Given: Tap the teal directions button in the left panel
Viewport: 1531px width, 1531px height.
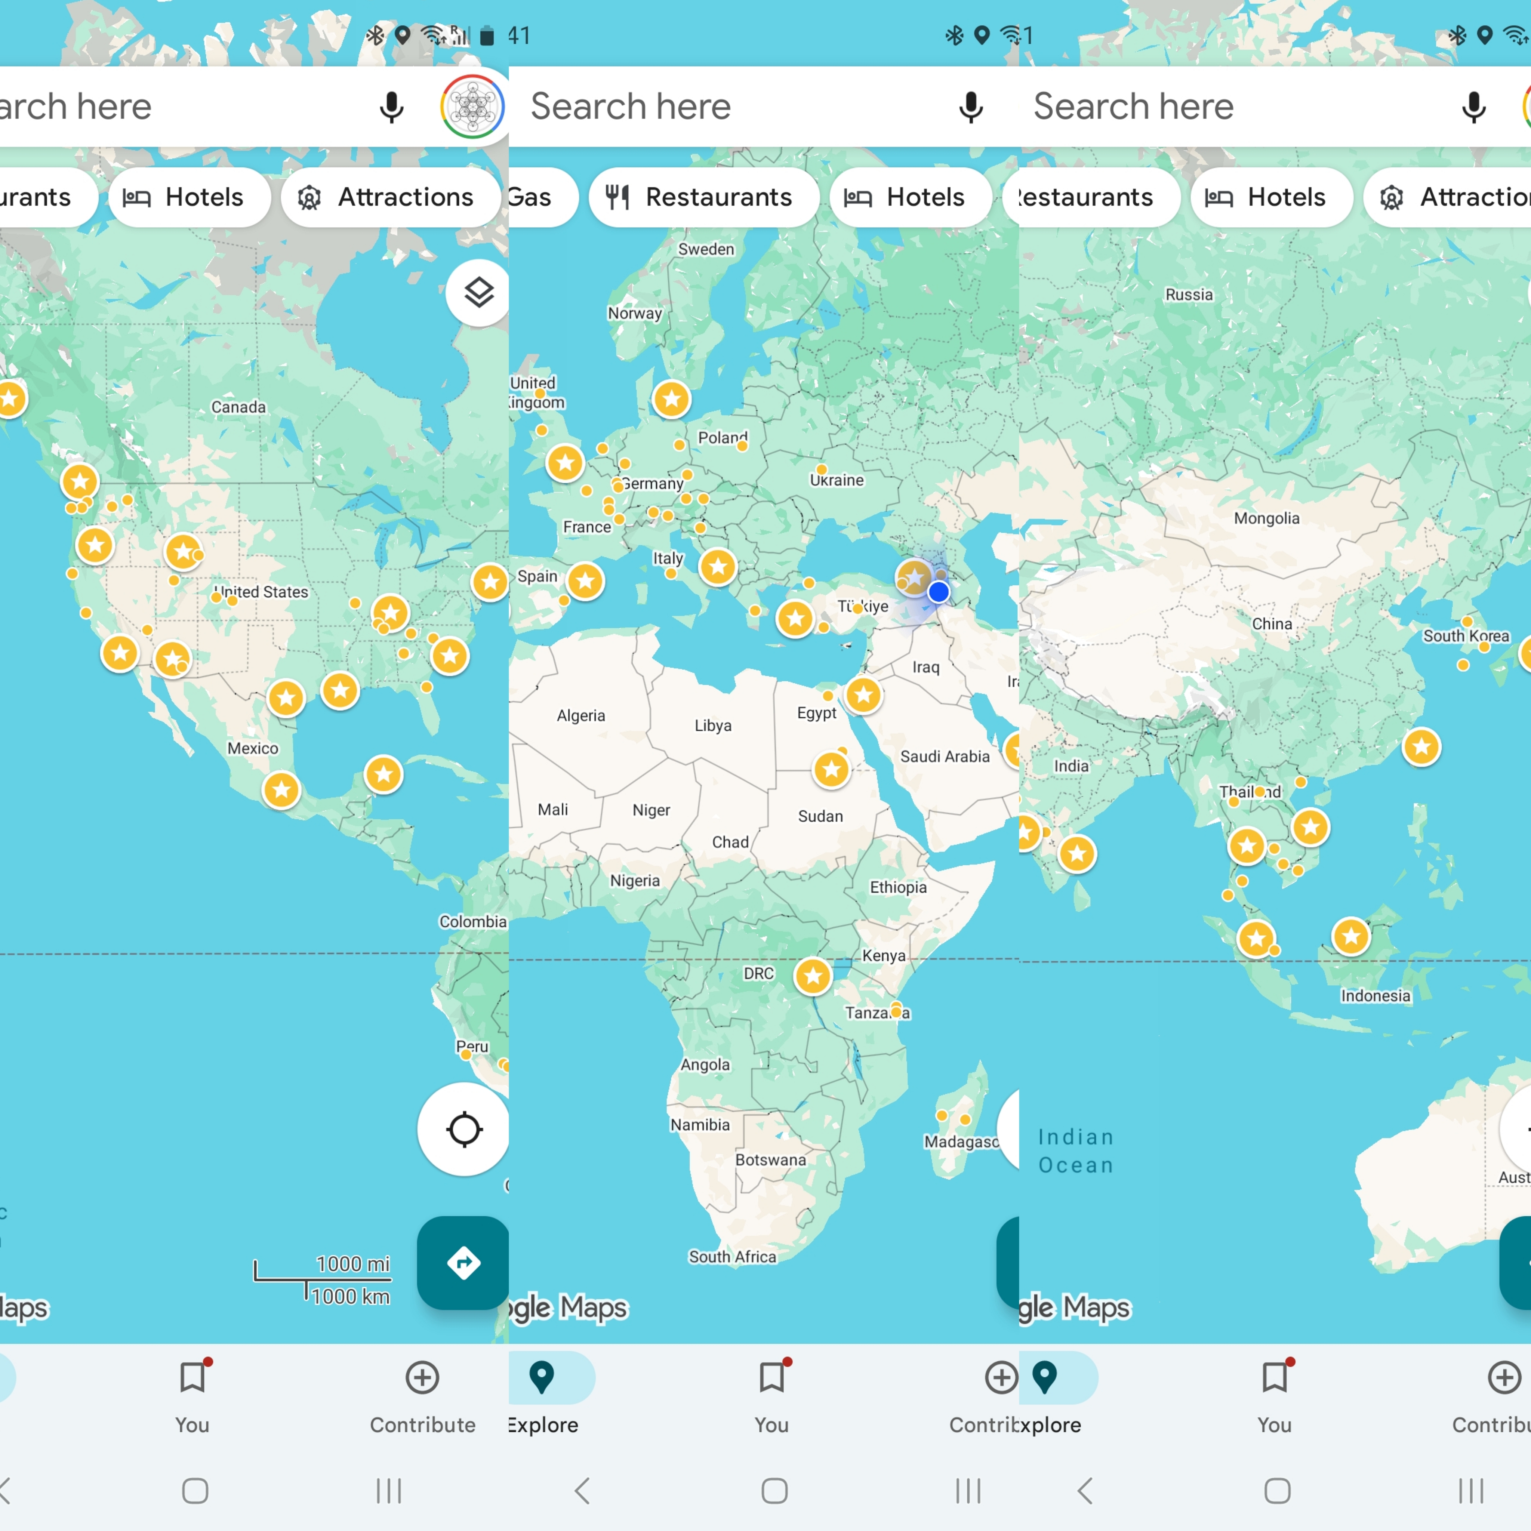Looking at the screenshot, I should pyautogui.click(x=463, y=1263).
